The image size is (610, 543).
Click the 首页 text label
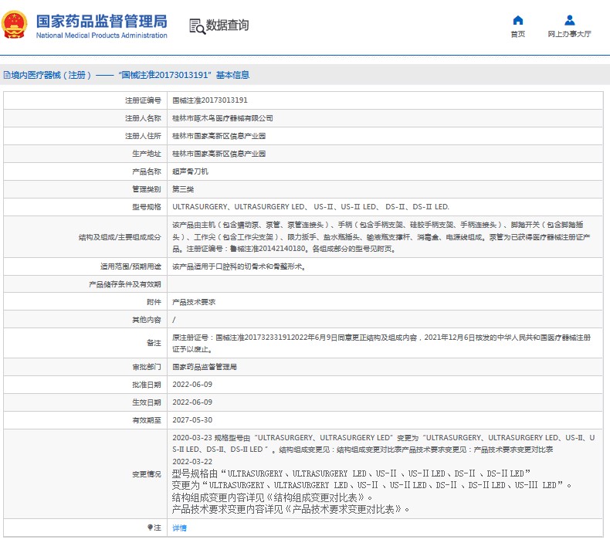click(x=518, y=34)
